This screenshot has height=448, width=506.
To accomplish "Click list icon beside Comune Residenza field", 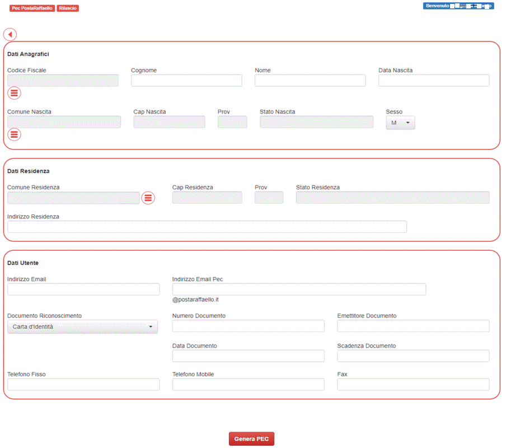I will tap(148, 198).
